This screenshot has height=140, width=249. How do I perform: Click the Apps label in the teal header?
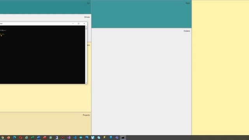coord(188,3)
